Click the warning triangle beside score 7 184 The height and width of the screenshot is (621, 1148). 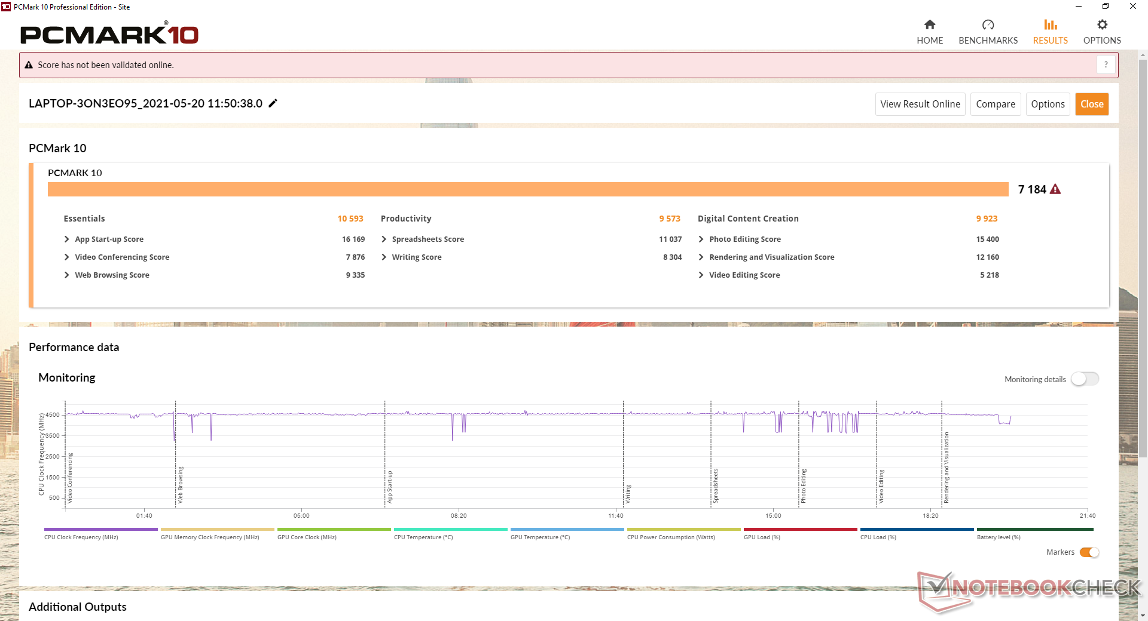1055,189
